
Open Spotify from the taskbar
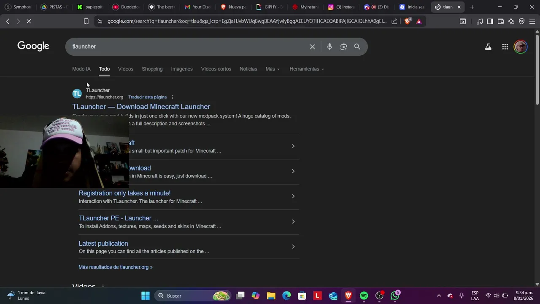(x=364, y=296)
